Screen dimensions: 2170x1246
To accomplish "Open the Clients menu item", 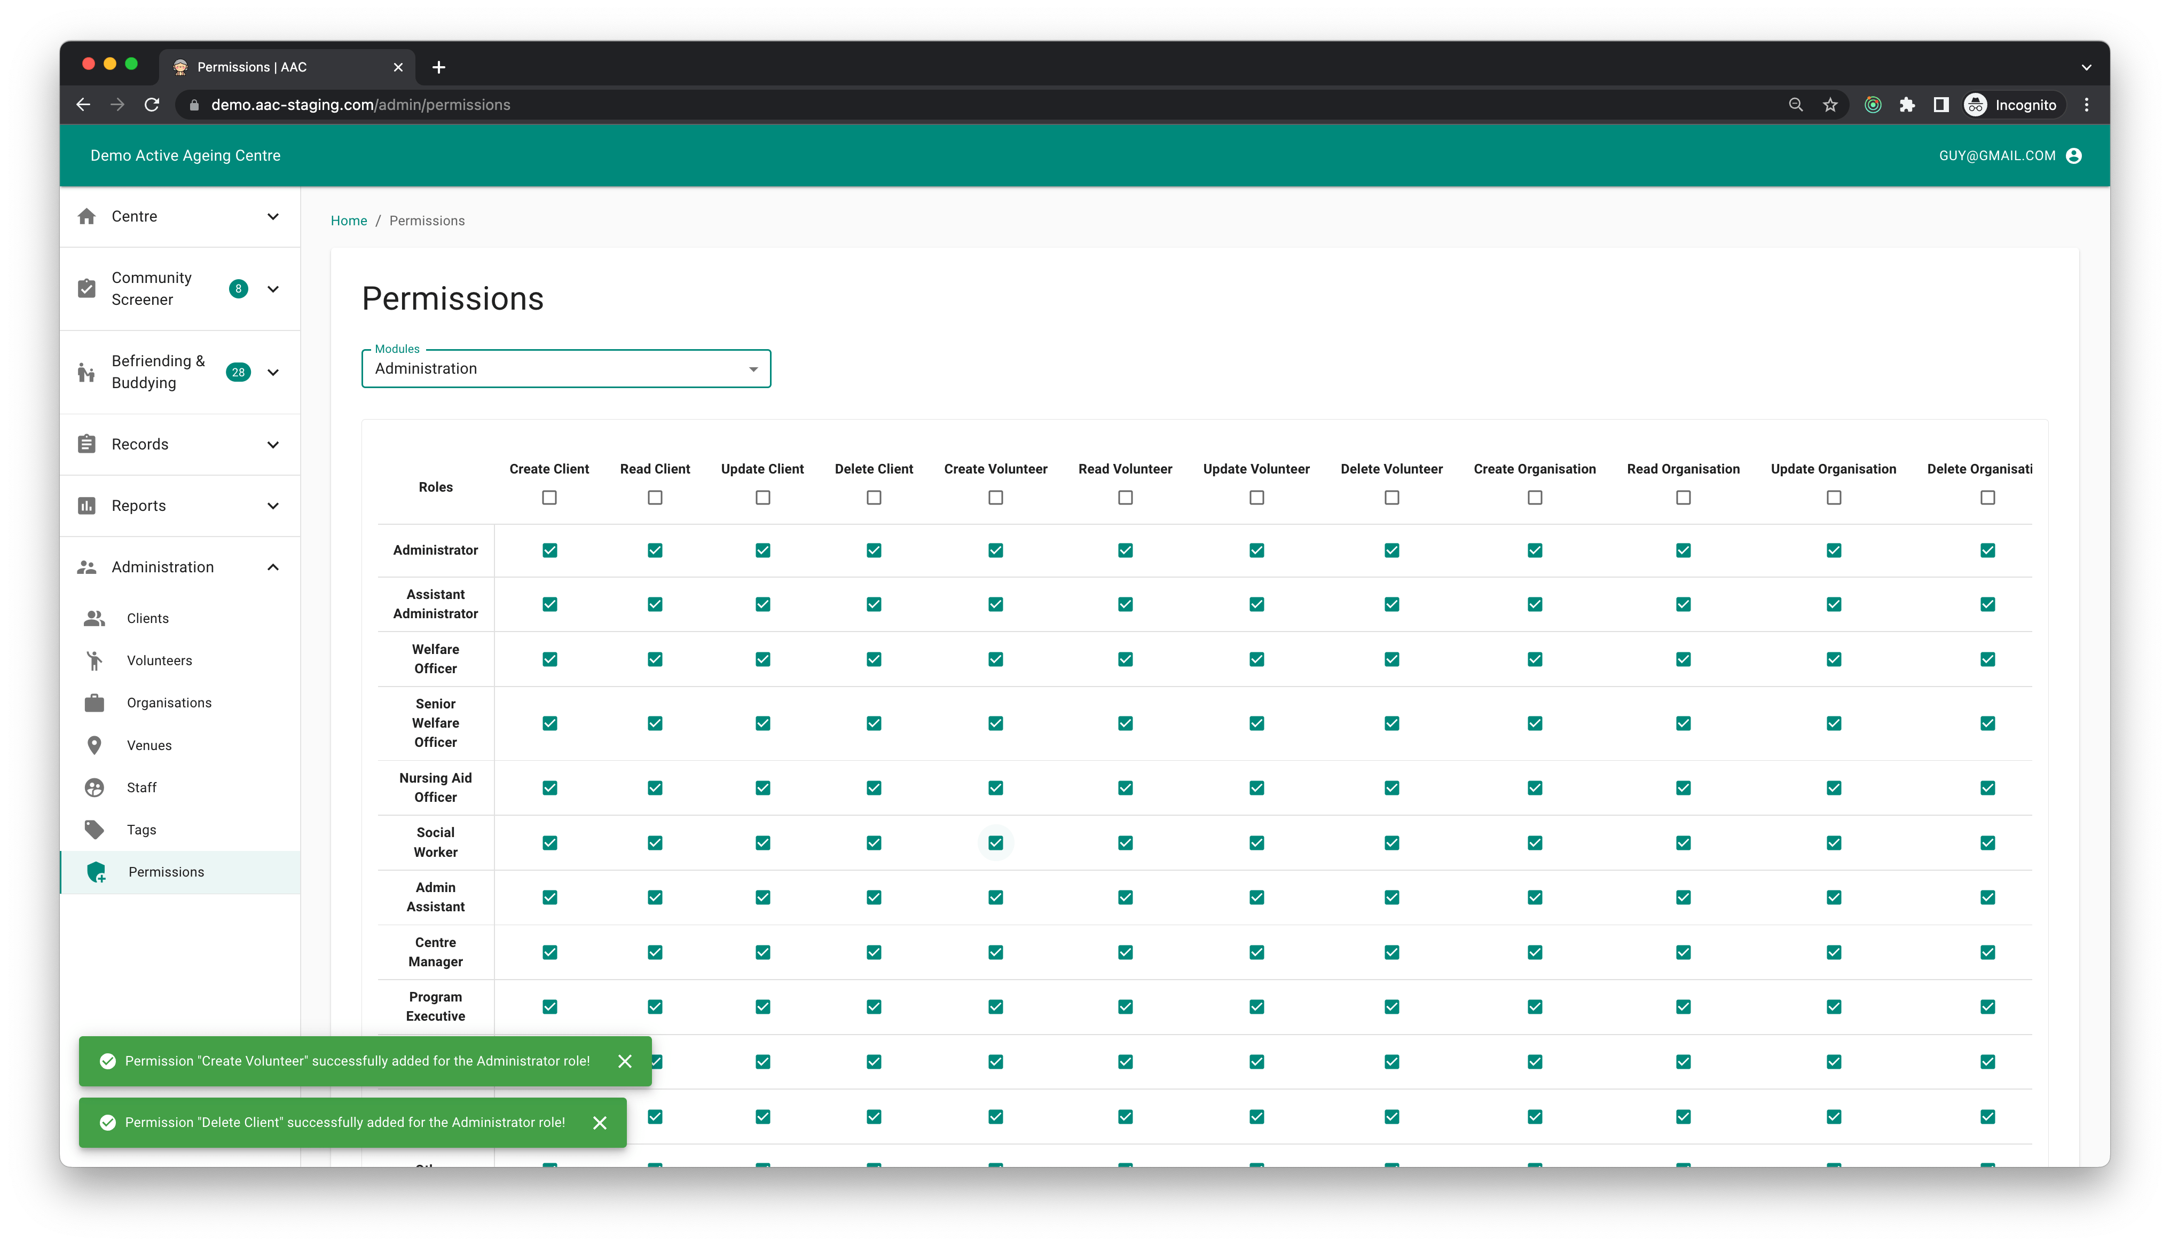I will pos(180,618).
